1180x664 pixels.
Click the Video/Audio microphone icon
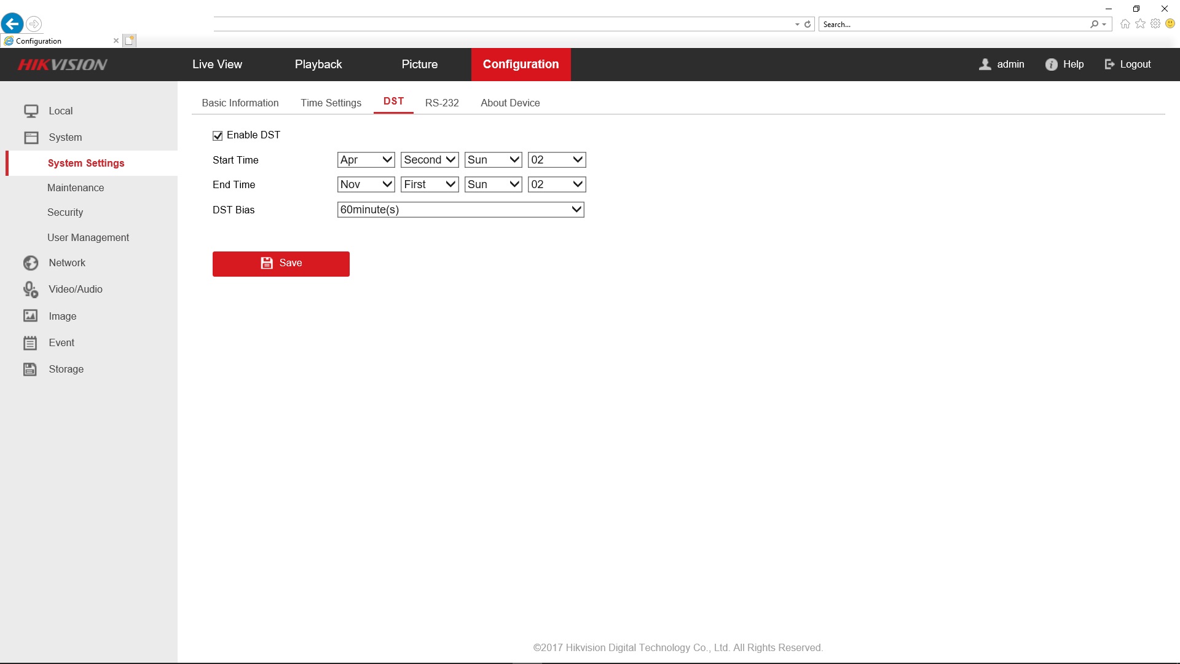pyautogui.click(x=31, y=290)
